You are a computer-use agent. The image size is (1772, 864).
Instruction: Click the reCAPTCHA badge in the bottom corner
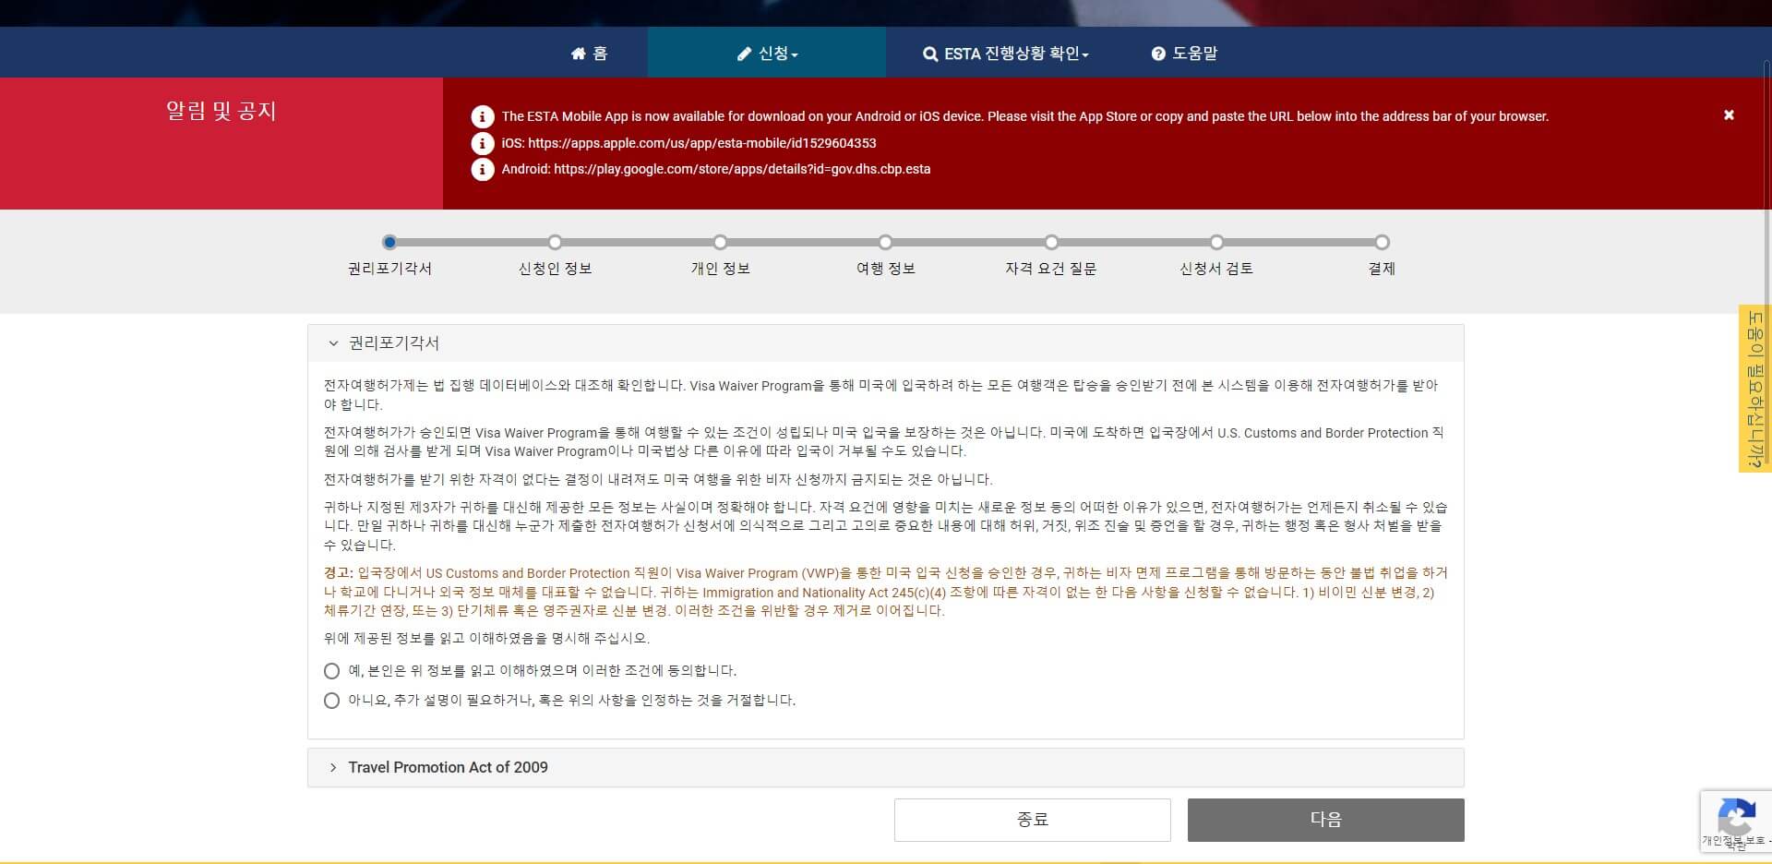click(x=1738, y=821)
